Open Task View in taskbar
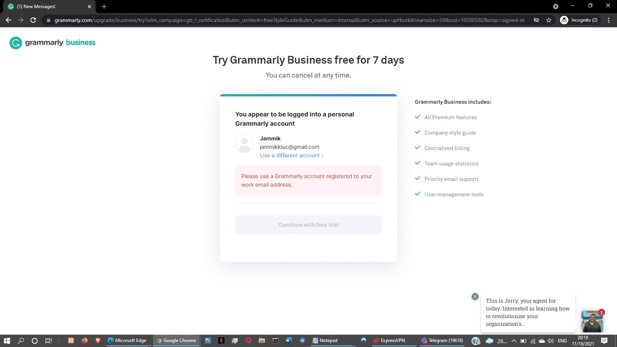This screenshot has height=347, width=617. (x=49, y=340)
